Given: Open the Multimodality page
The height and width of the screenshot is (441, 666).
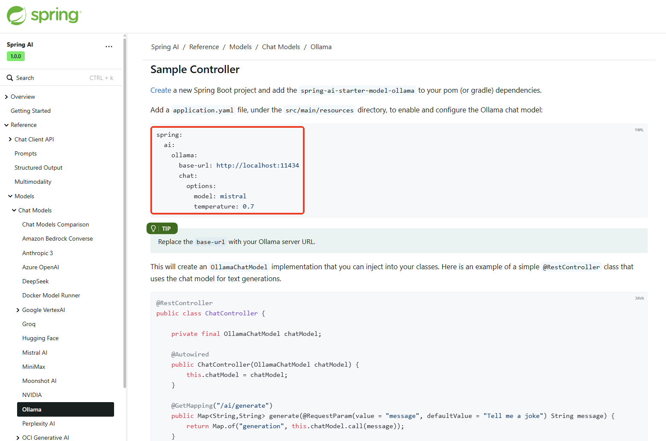Looking at the screenshot, I should point(33,182).
